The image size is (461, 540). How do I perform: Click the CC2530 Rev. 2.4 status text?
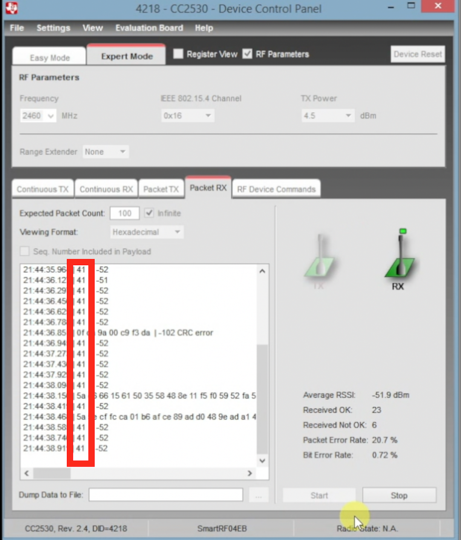point(76,528)
